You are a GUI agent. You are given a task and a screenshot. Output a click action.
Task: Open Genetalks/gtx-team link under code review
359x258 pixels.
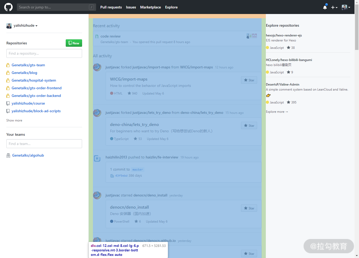pyautogui.click(x=114, y=42)
